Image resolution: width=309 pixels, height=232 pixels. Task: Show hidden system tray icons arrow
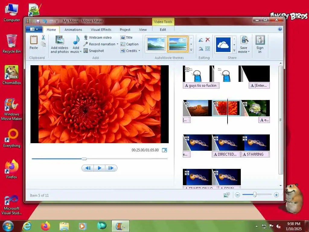coord(256,226)
